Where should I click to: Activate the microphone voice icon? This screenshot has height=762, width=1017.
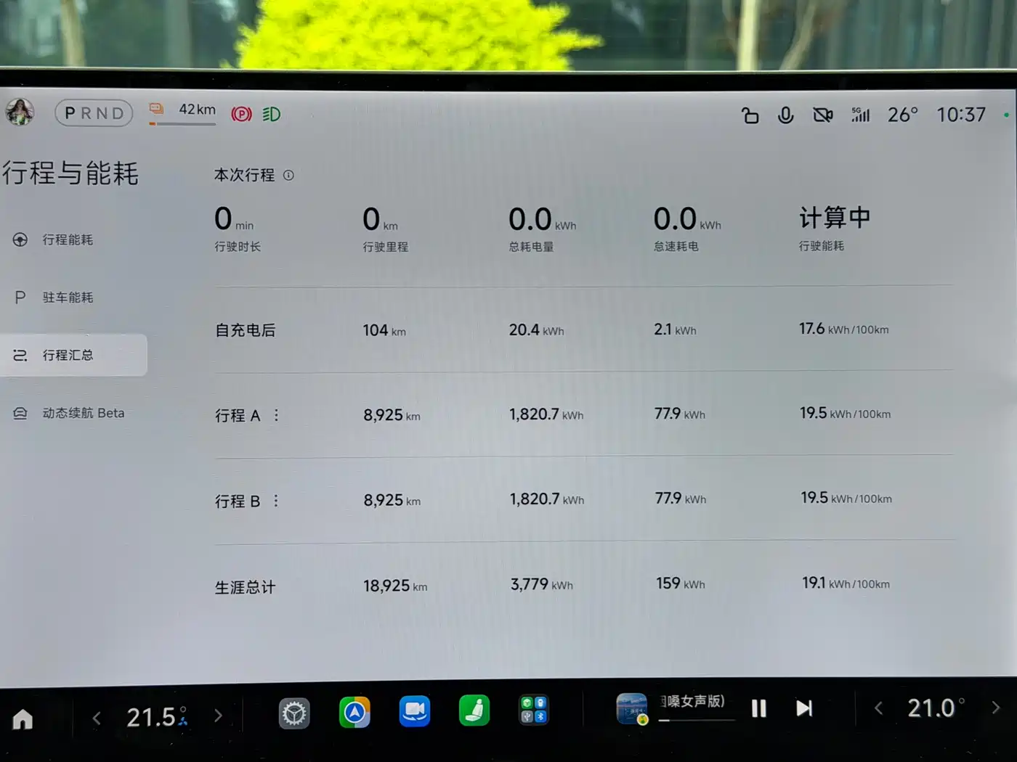coord(785,115)
